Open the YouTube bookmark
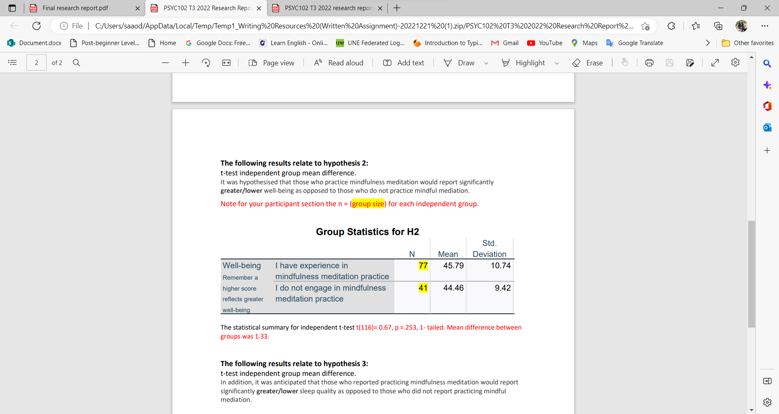 click(544, 43)
